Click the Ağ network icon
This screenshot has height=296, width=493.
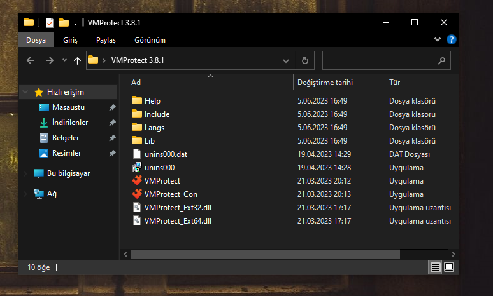[x=39, y=194]
